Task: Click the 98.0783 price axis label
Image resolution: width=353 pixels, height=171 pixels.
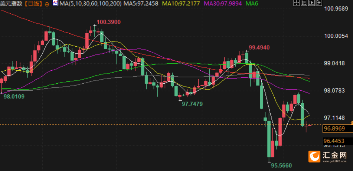Action: point(334,90)
